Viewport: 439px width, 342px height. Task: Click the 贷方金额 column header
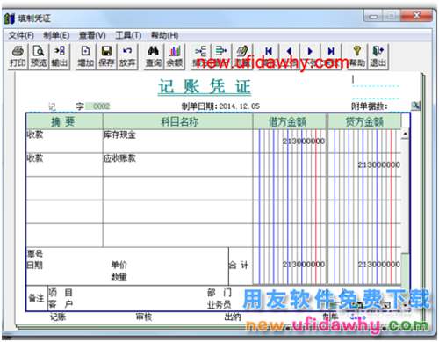[x=364, y=121]
